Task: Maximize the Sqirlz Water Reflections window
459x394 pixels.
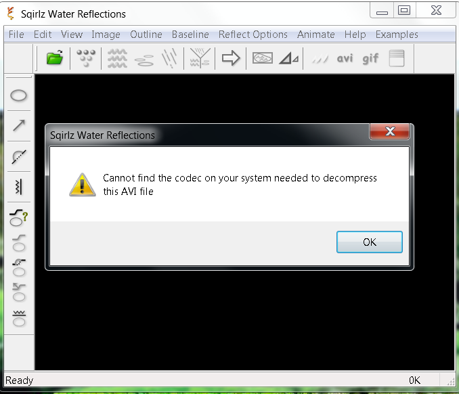Action: [x=404, y=11]
